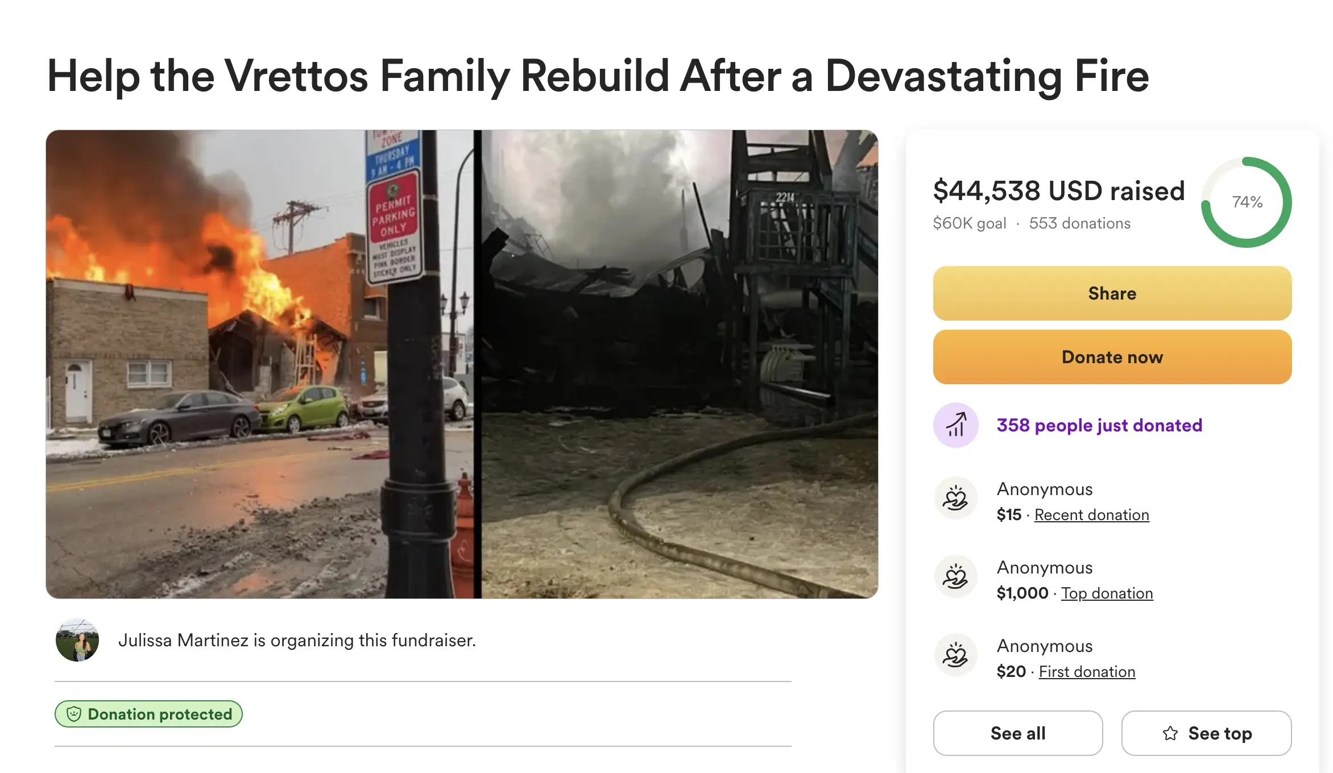Click the 74% circular progress ring

[x=1247, y=202]
